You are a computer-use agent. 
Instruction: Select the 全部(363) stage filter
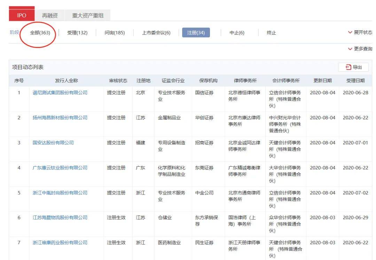coord(40,33)
